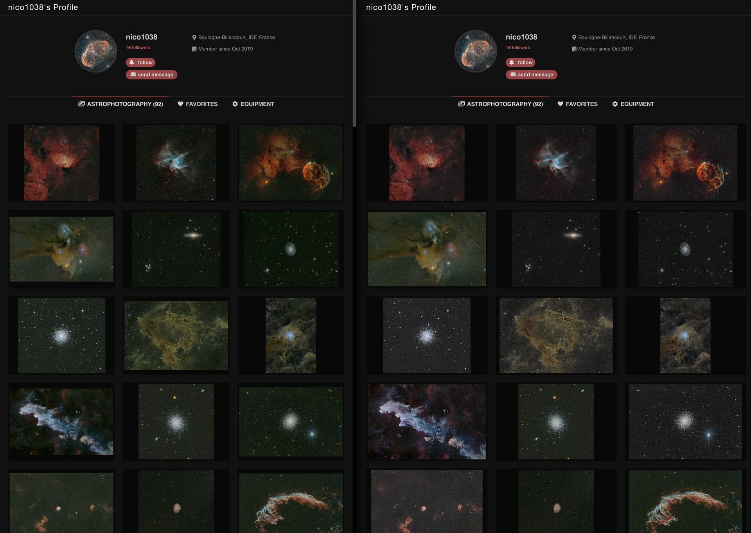Click send message button in right profile

(532, 75)
